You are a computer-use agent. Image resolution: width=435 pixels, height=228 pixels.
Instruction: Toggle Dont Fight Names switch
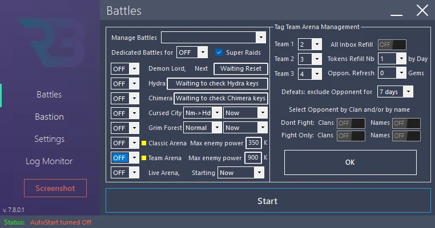click(406, 123)
